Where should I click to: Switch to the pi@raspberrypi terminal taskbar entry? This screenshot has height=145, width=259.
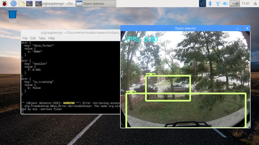coord(55,3)
